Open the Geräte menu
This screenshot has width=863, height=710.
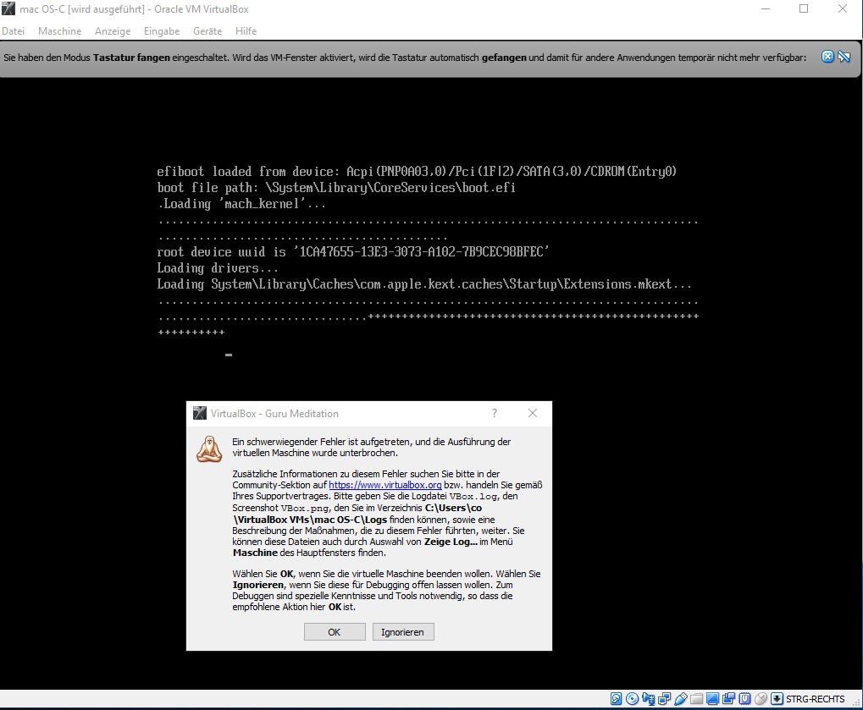(207, 31)
